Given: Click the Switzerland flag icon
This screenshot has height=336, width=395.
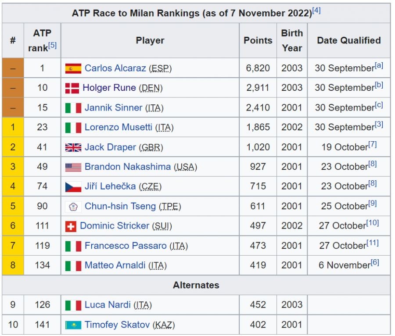Looking at the screenshot, I should (71, 226).
